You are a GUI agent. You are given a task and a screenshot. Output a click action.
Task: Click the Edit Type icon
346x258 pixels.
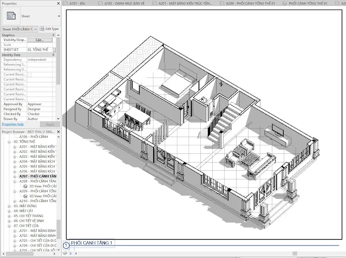click(42, 29)
